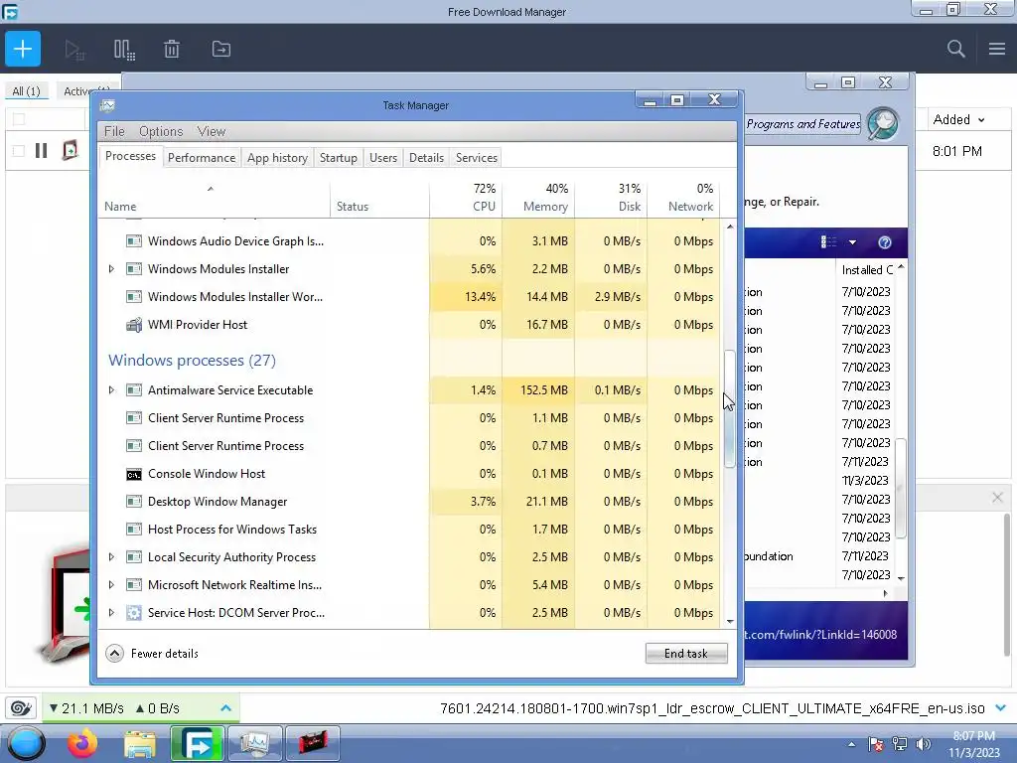Screen dimensions: 1017x763
Task: Click the download's file type icon
Action: click(x=71, y=151)
